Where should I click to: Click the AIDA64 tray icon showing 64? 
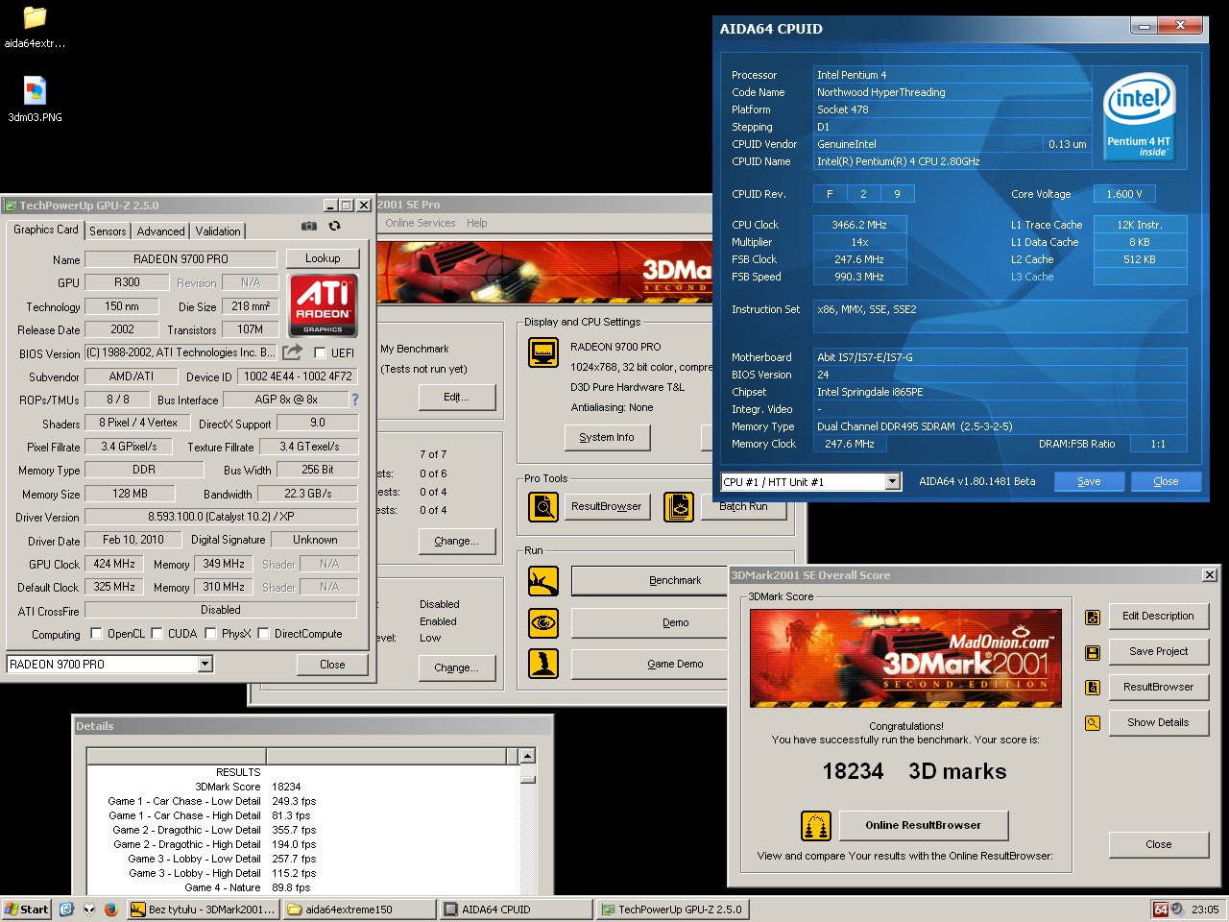coord(1161,910)
